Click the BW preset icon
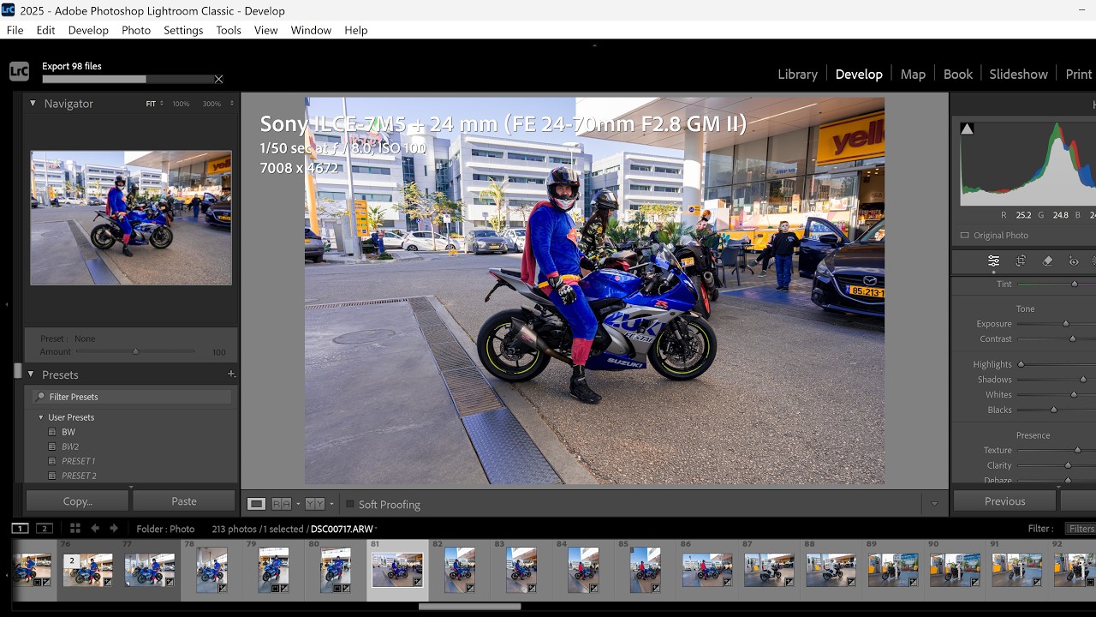The image size is (1096, 617). [x=52, y=433]
